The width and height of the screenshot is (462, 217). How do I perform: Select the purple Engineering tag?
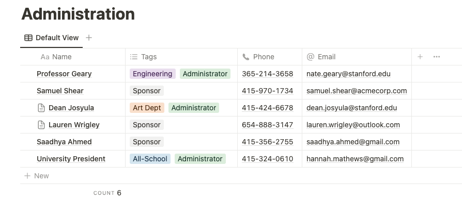click(152, 74)
